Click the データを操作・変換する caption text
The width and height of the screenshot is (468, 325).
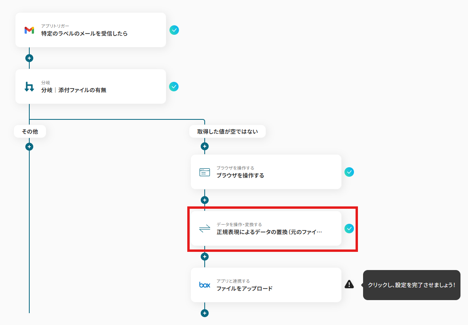pos(240,225)
